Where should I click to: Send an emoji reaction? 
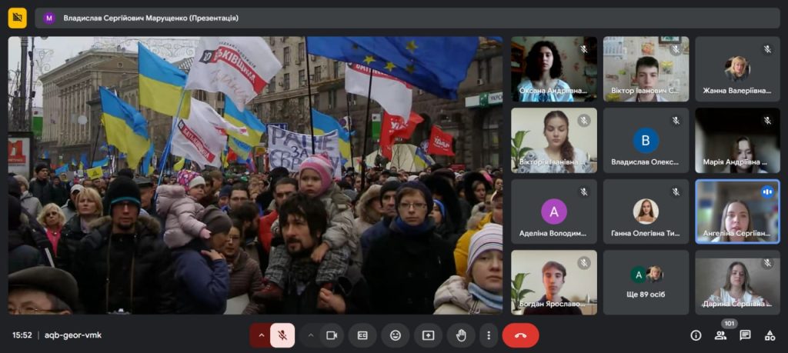[x=396, y=335]
